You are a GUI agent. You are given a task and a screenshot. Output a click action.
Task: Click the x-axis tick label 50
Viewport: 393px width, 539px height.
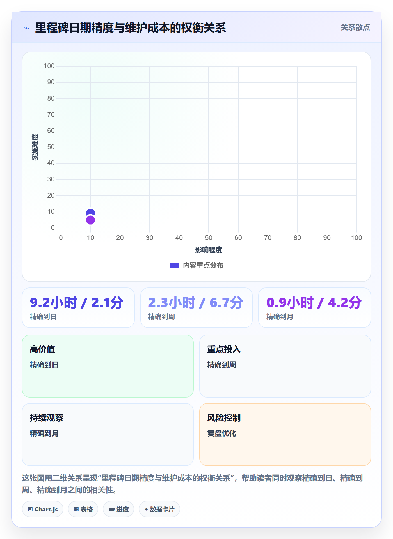[x=209, y=238]
